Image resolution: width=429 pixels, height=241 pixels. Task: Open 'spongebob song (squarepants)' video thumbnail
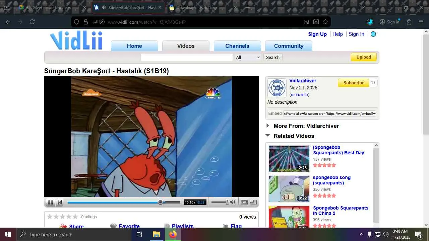[289, 189]
